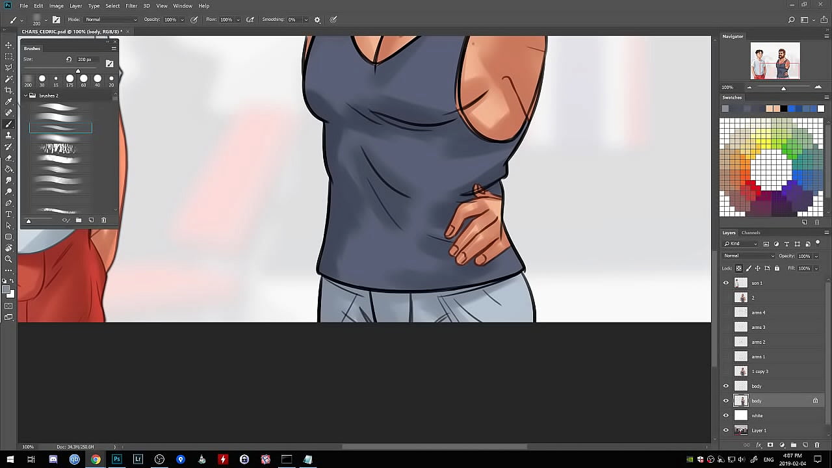Select the Crop tool

click(x=8, y=90)
